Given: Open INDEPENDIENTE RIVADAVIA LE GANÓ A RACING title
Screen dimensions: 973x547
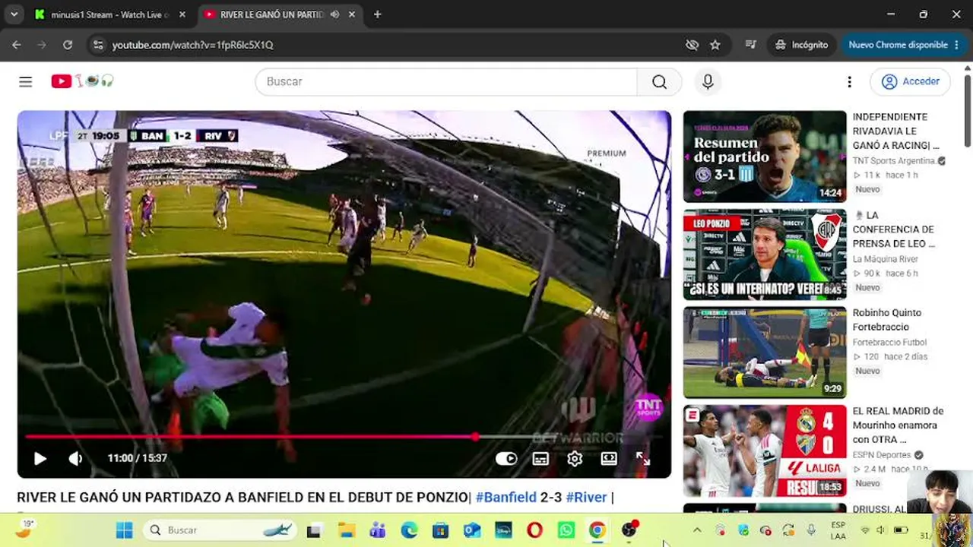Looking at the screenshot, I should [x=897, y=131].
